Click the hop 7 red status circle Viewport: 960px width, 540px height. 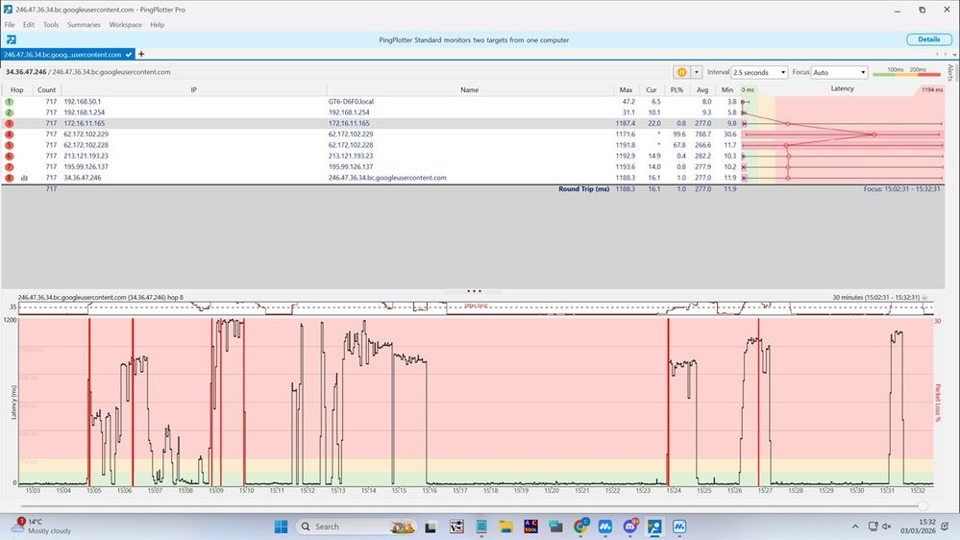pos(10,166)
